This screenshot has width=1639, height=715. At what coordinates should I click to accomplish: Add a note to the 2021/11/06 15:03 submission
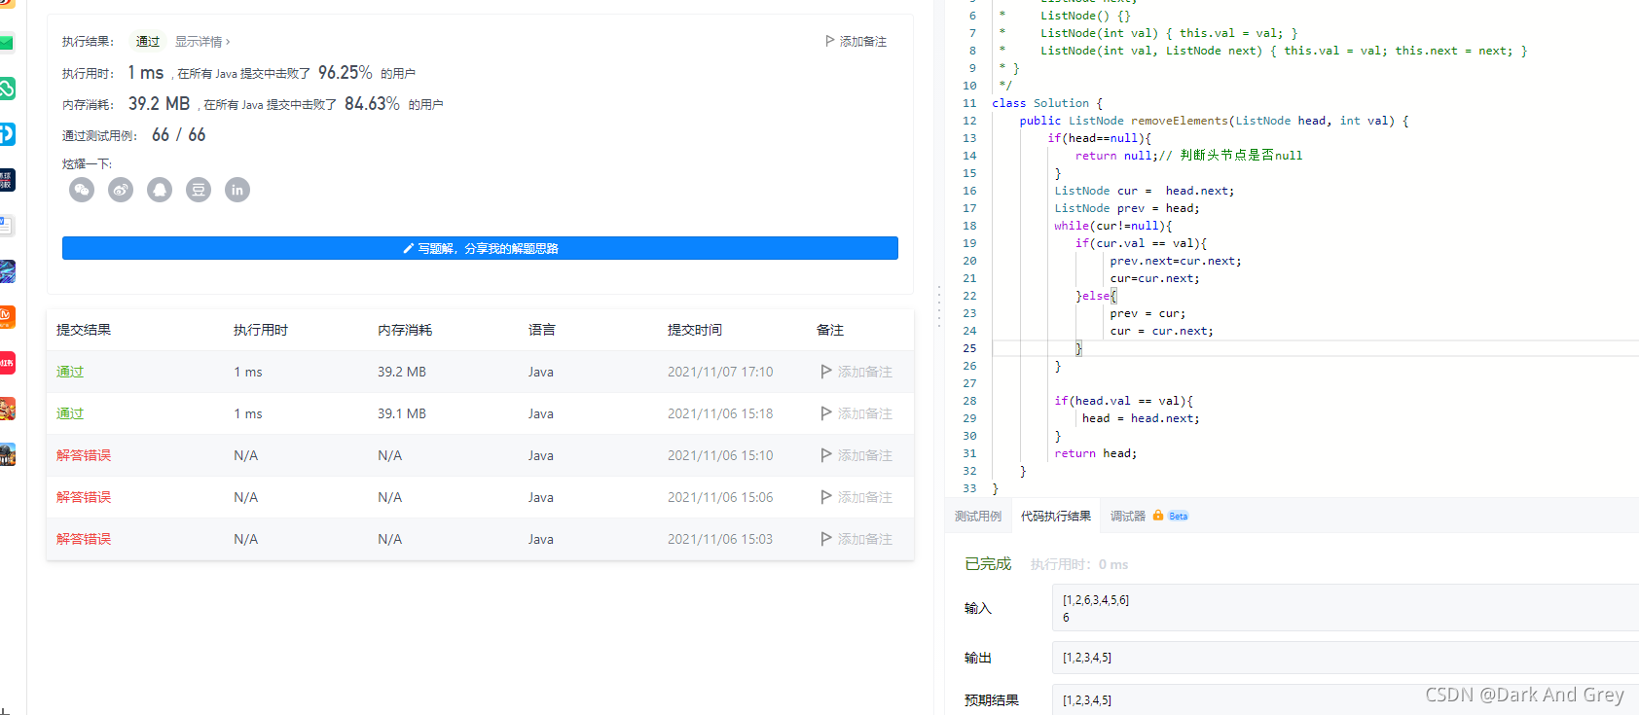point(856,539)
